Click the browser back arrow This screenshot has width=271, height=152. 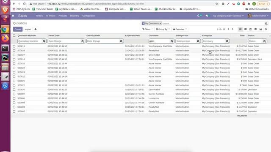pyautogui.click(x=14, y=4)
